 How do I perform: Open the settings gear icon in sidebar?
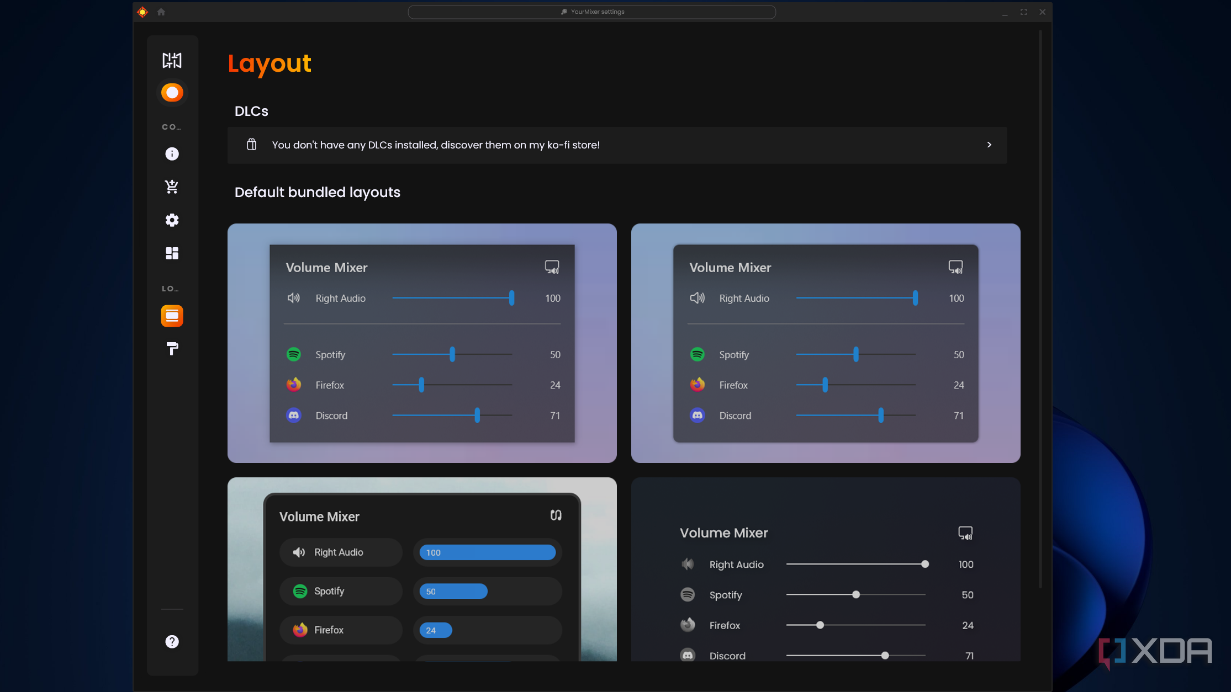click(172, 220)
